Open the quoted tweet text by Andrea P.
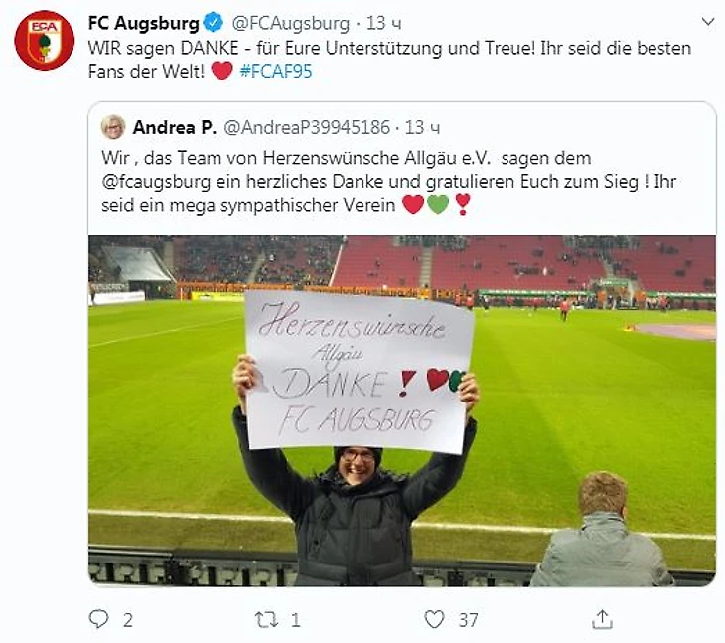This screenshot has width=725, height=643. 389,181
